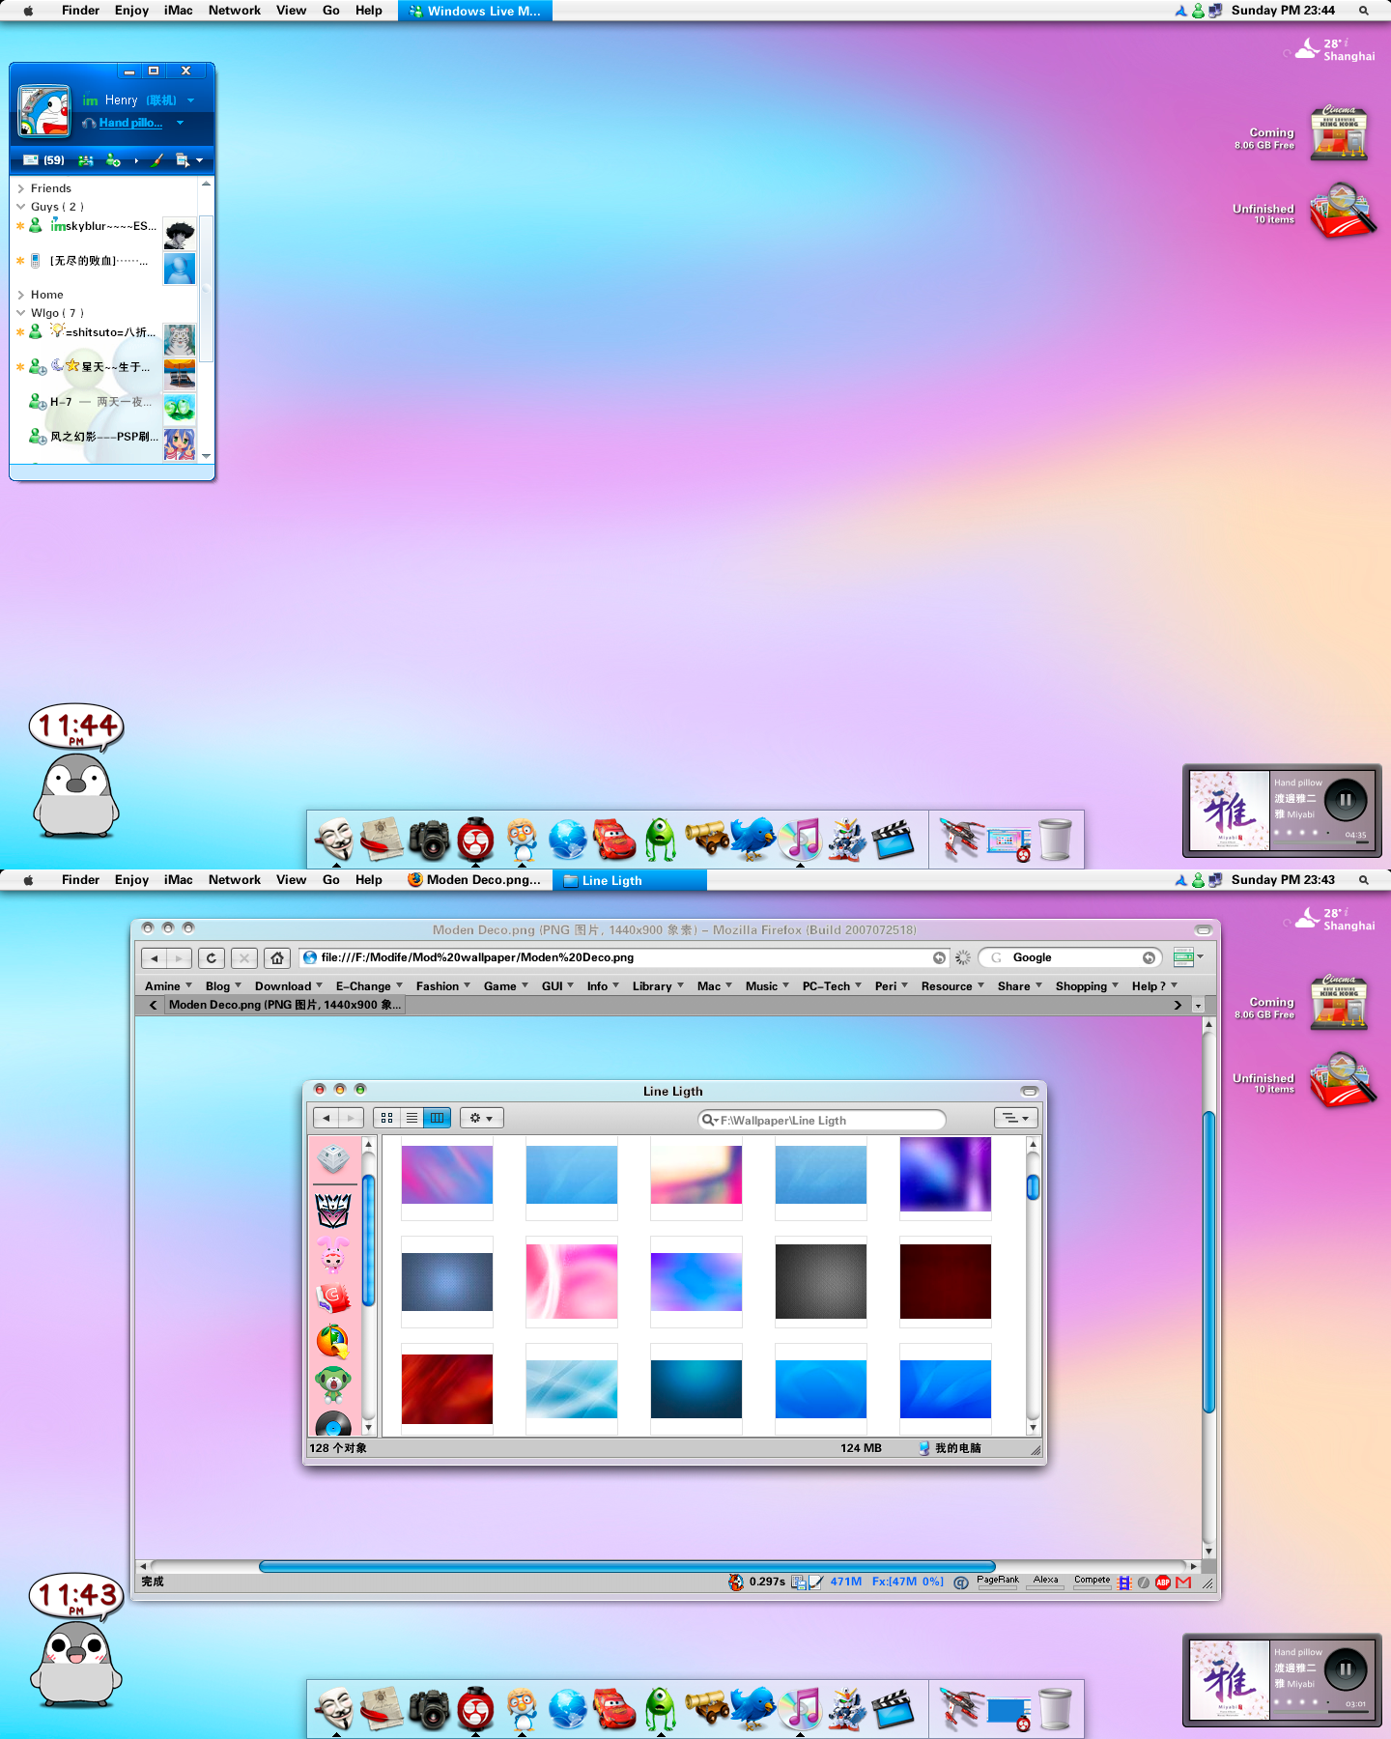The width and height of the screenshot is (1391, 1739).
Task: Open the status dropdown next to Henry
Action: tap(191, 100)
